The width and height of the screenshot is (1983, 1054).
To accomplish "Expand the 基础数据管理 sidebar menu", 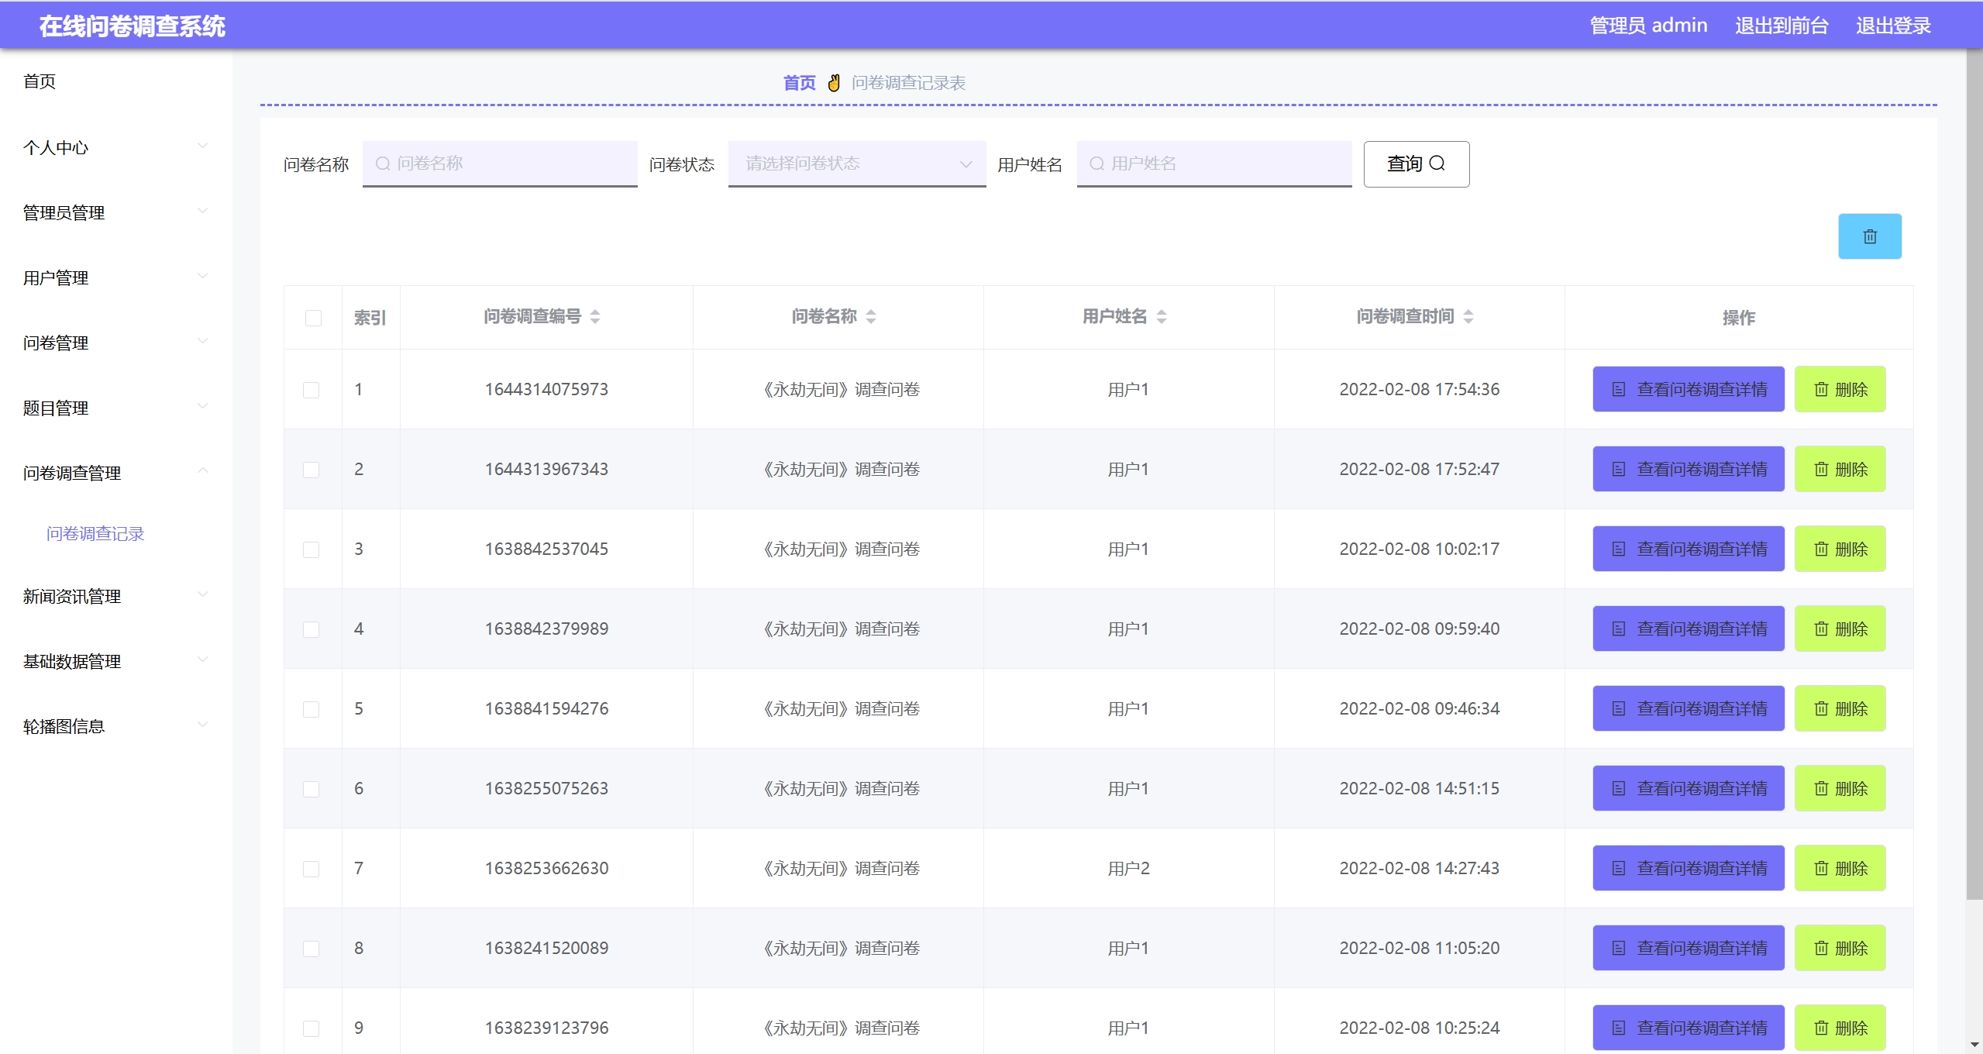I will click(x=116, y=661).
